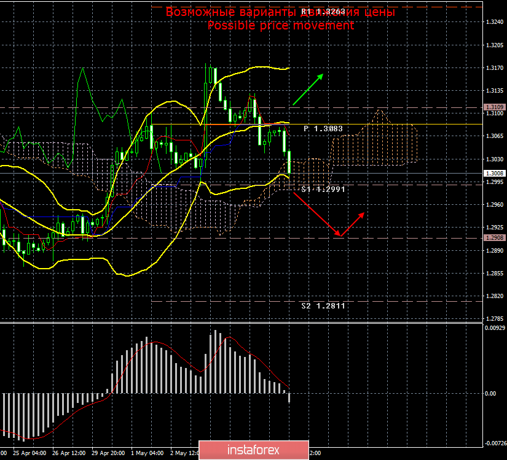Click the 1 May 04:00 time label
Screen dimensions: 507x460
click(147, 453)
